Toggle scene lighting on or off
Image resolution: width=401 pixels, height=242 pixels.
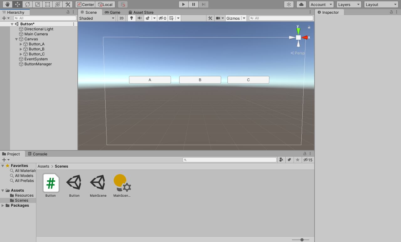click(x=131, y=18)
